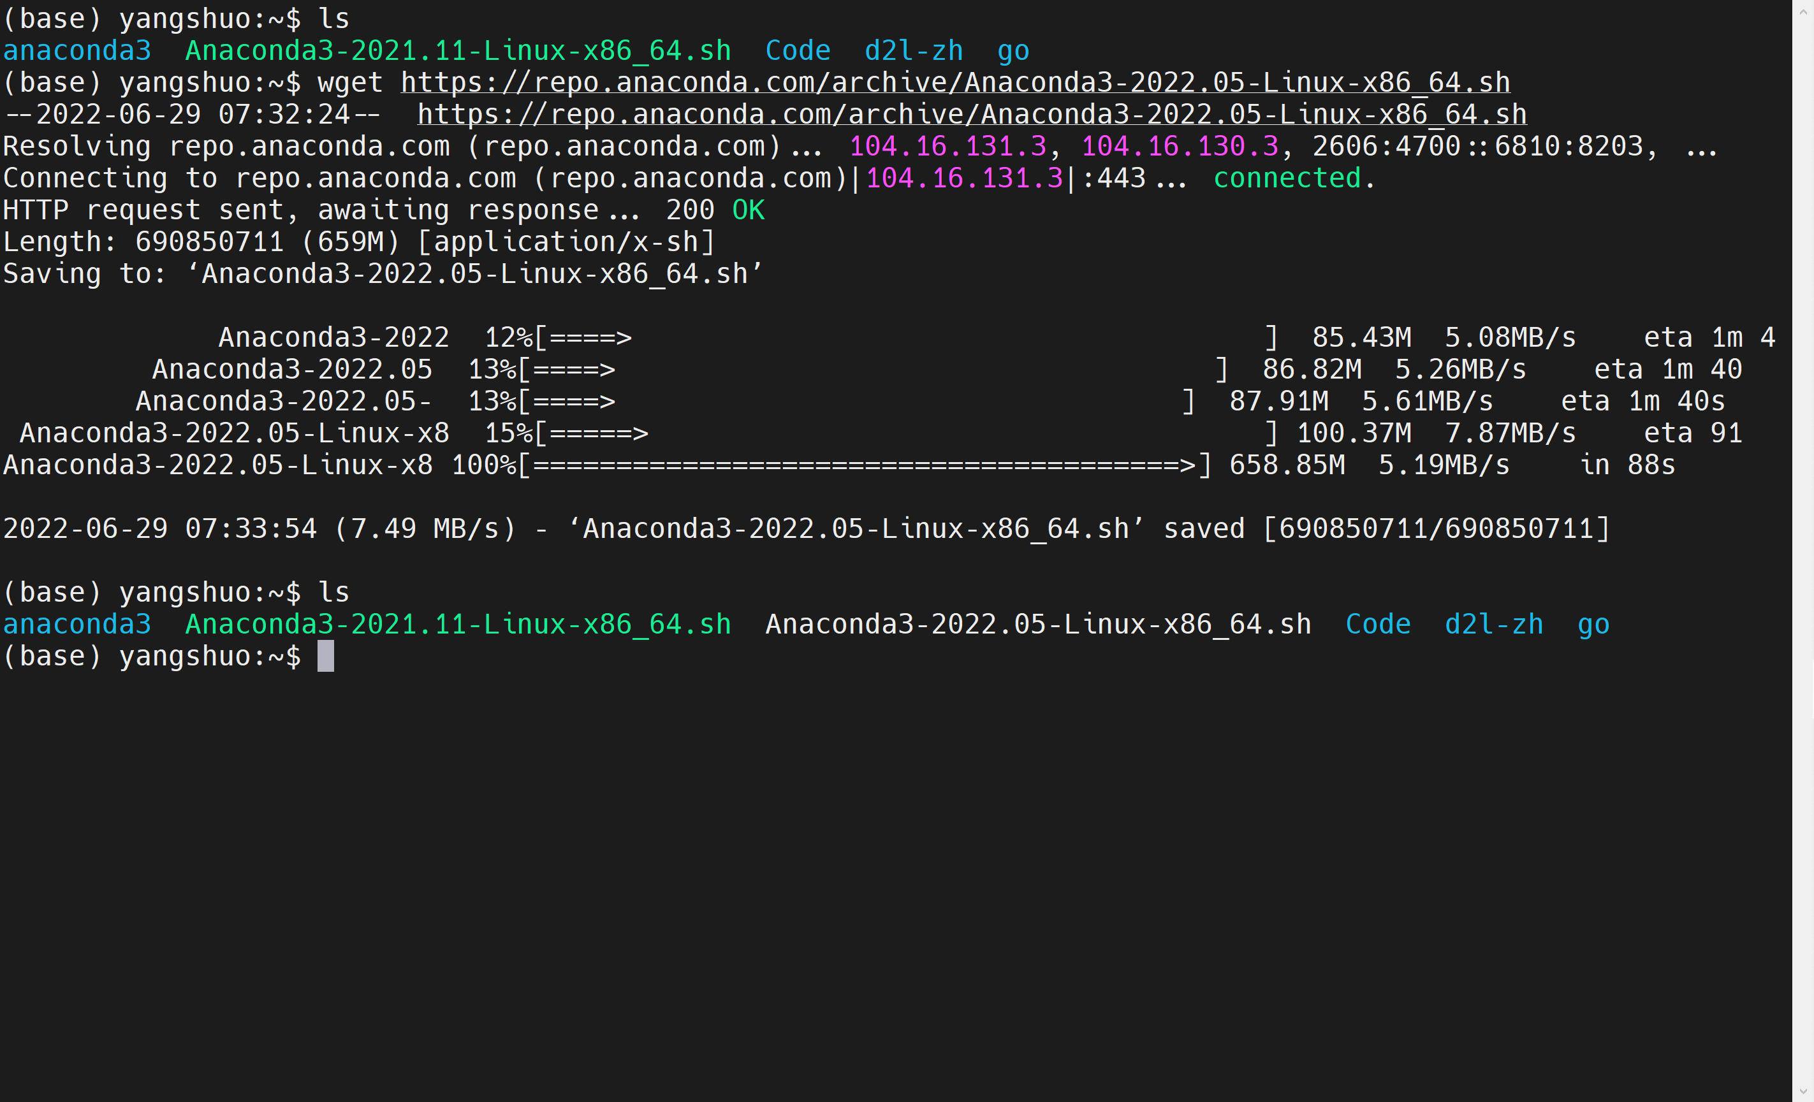Click the green Anaconda3-2021.11 file in first listing
The width and height of the screenshot is (1814, 1102).
click(458, 51)
